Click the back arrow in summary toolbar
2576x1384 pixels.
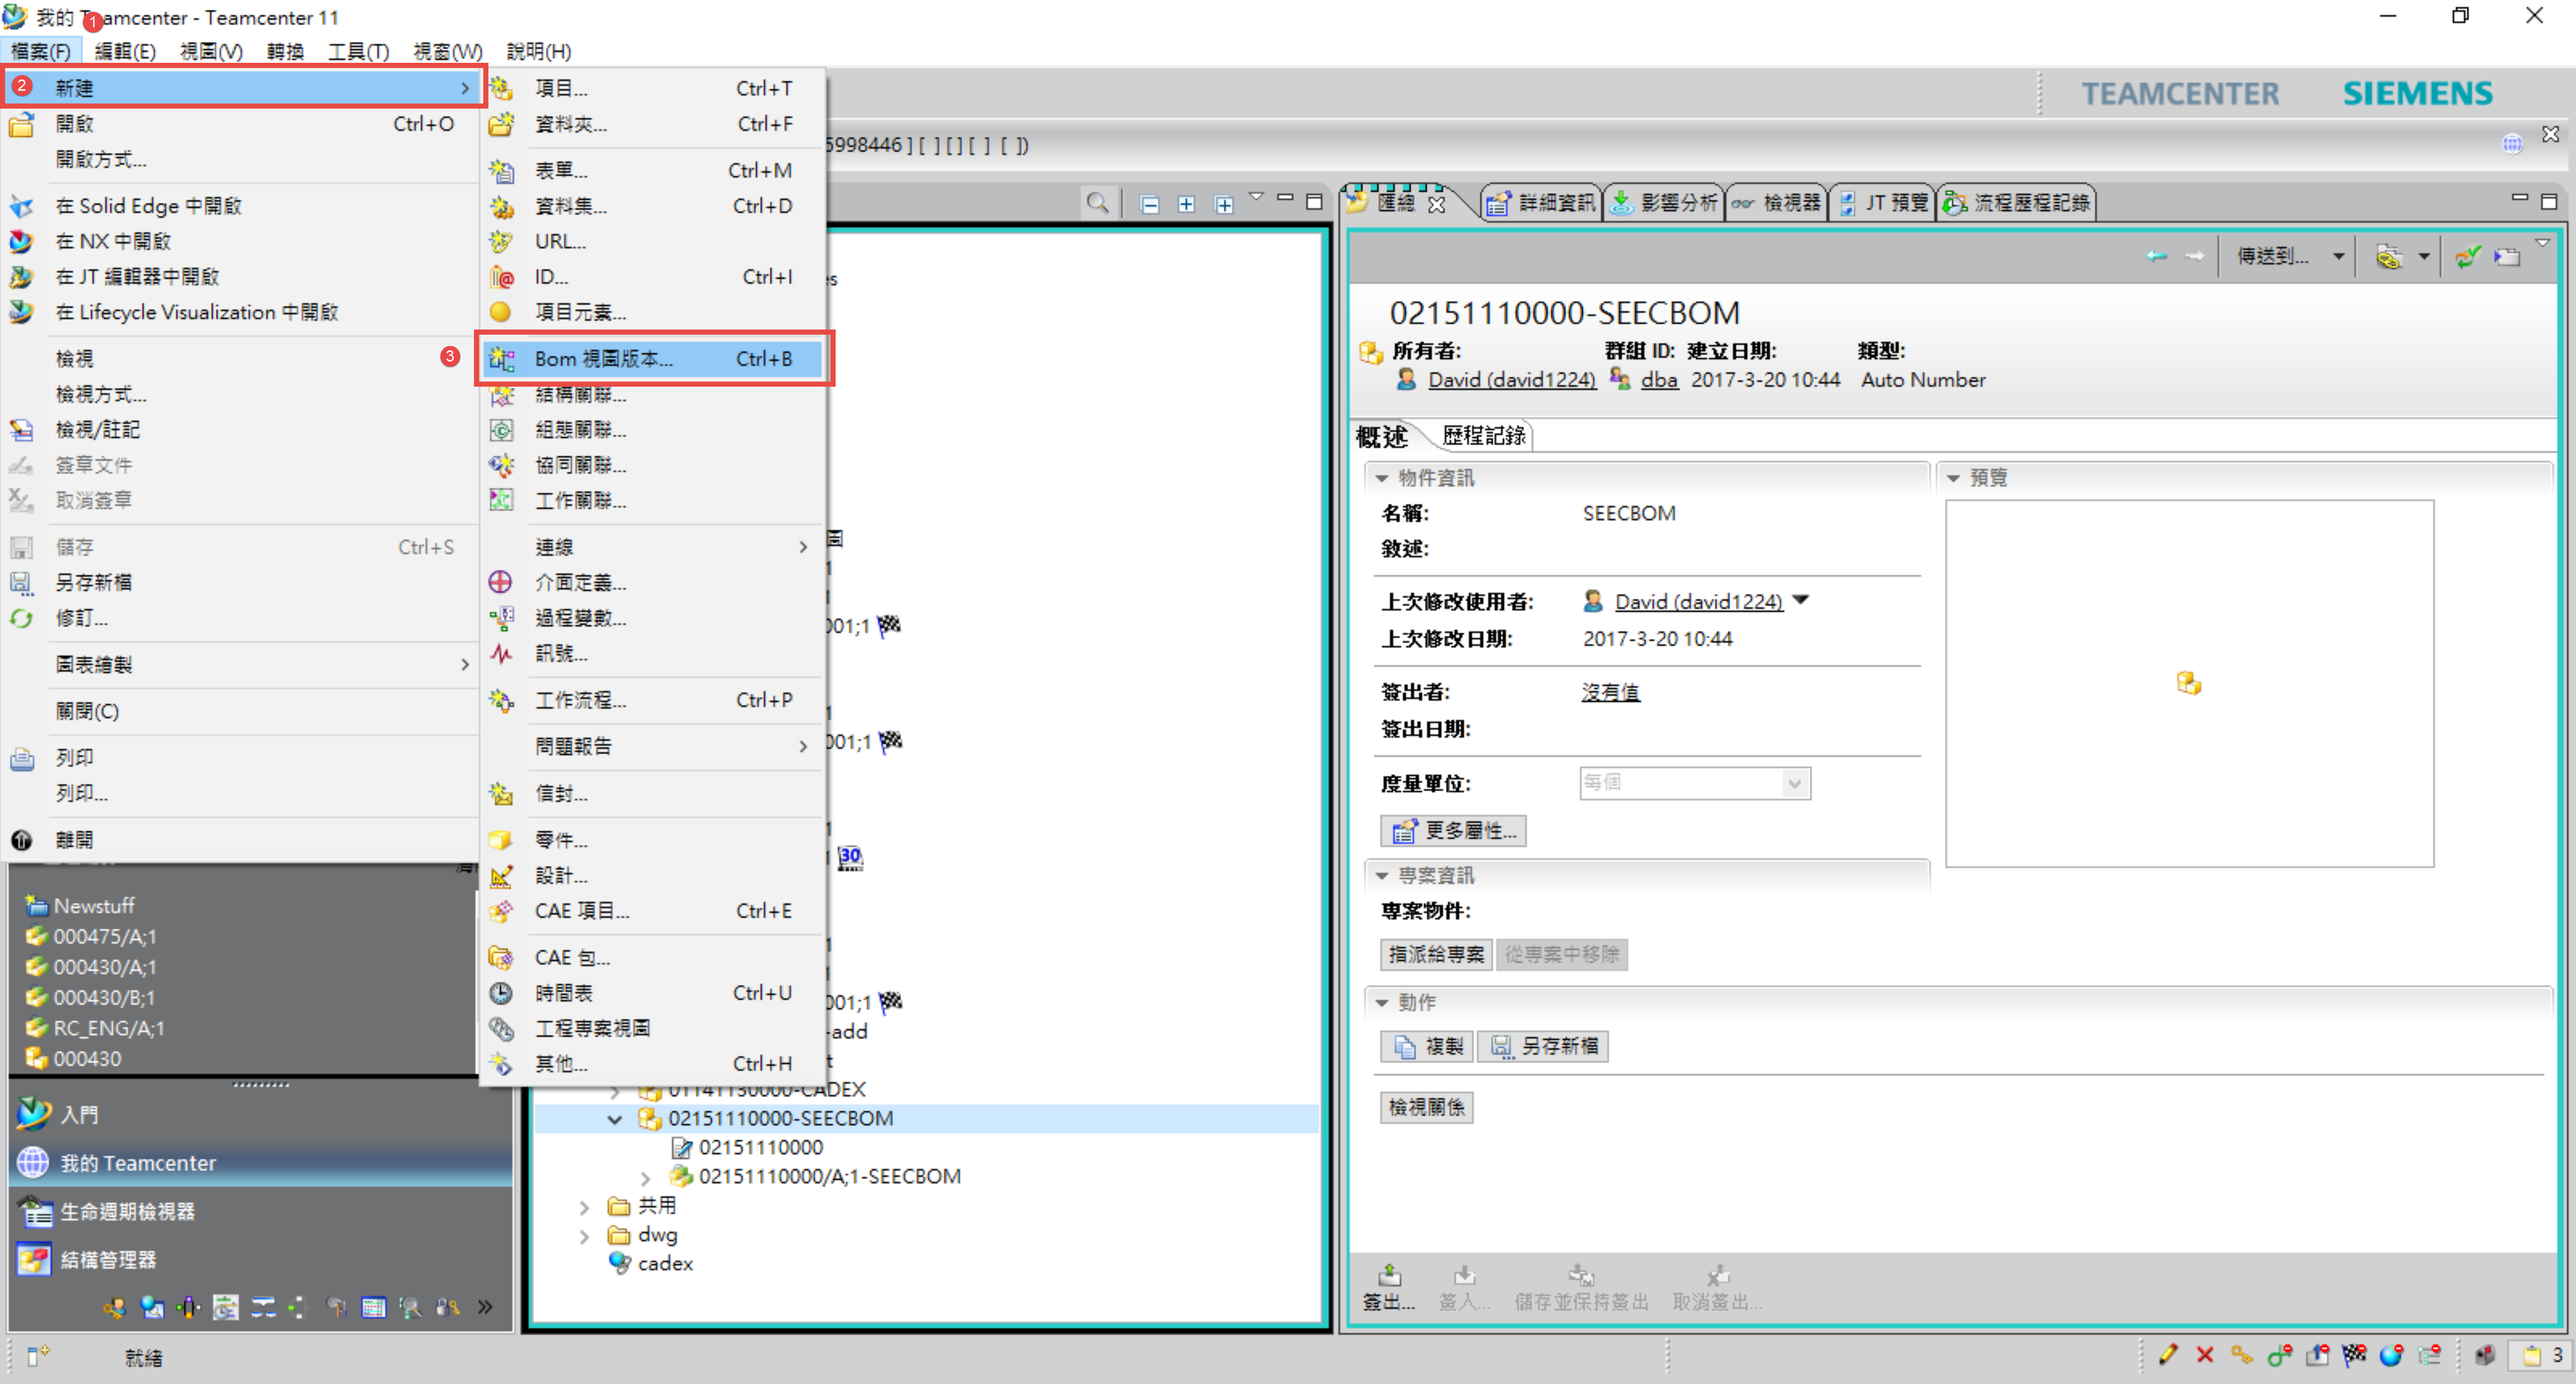point(2156,257)
